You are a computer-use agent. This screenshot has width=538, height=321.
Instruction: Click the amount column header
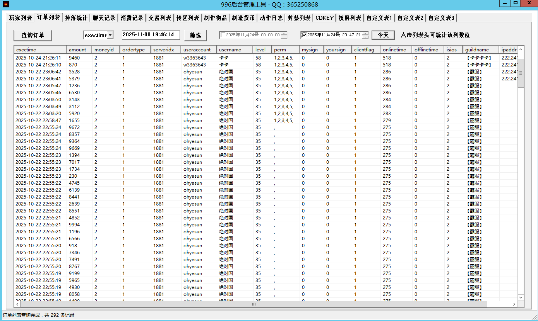point(79,50)
